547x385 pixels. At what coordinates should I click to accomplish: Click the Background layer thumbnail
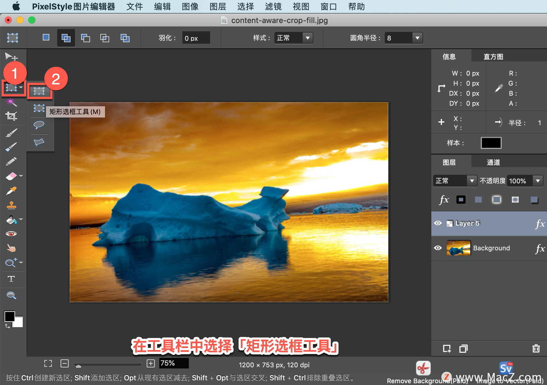tap(458, 248)
